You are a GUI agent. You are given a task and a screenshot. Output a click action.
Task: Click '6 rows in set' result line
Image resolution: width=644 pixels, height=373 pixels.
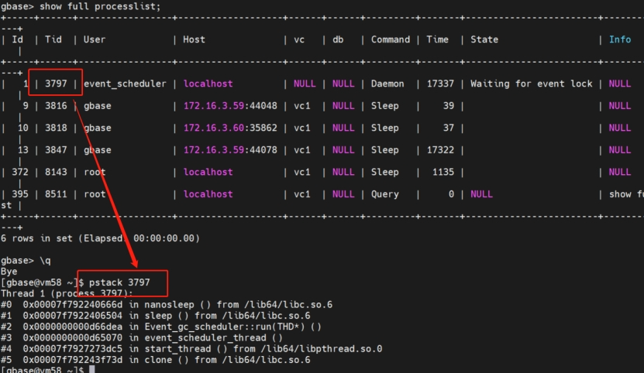[100, 238]
